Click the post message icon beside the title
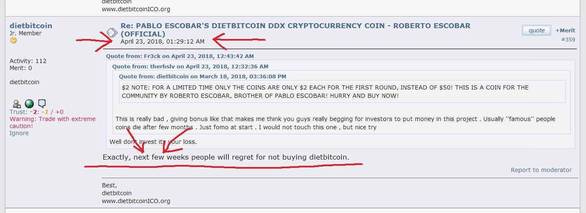586x213 pixels. [x=112, y=32]
